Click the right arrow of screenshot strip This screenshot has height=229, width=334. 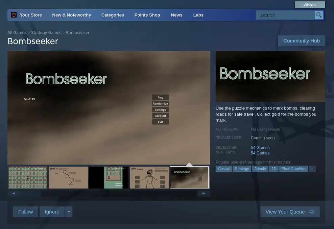click(x=204, y=194)
